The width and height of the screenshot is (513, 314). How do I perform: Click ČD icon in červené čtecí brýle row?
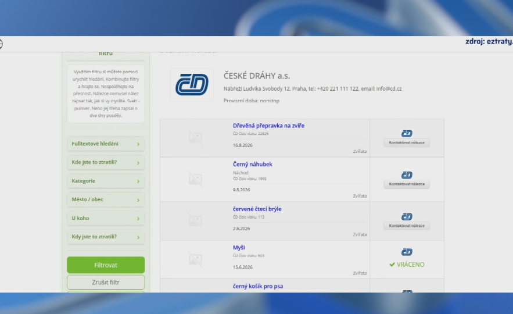click(x=407, y=216)
